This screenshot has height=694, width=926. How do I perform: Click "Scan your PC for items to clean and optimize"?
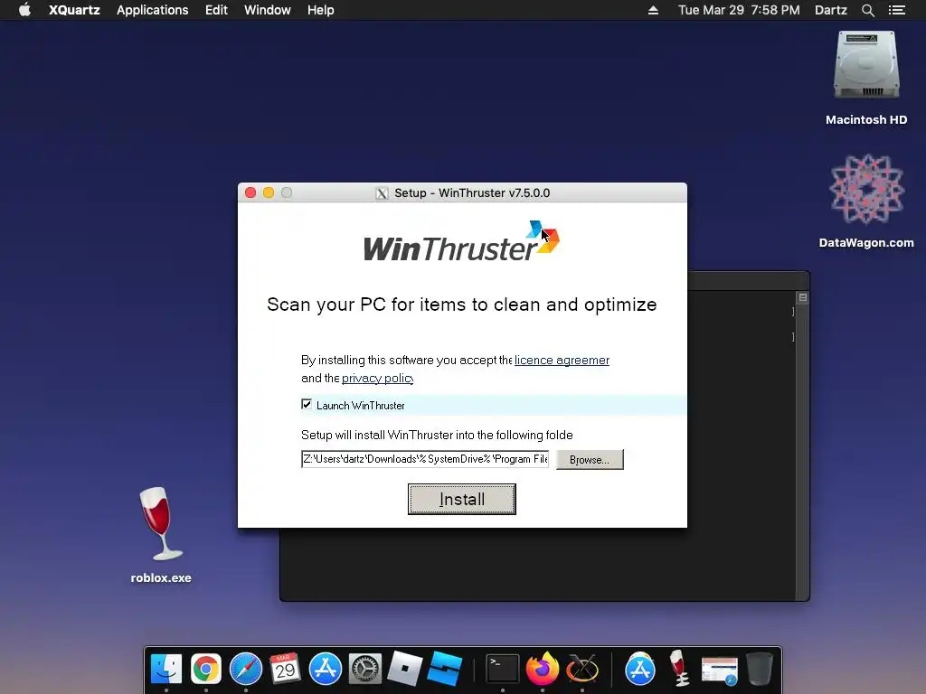462,305
